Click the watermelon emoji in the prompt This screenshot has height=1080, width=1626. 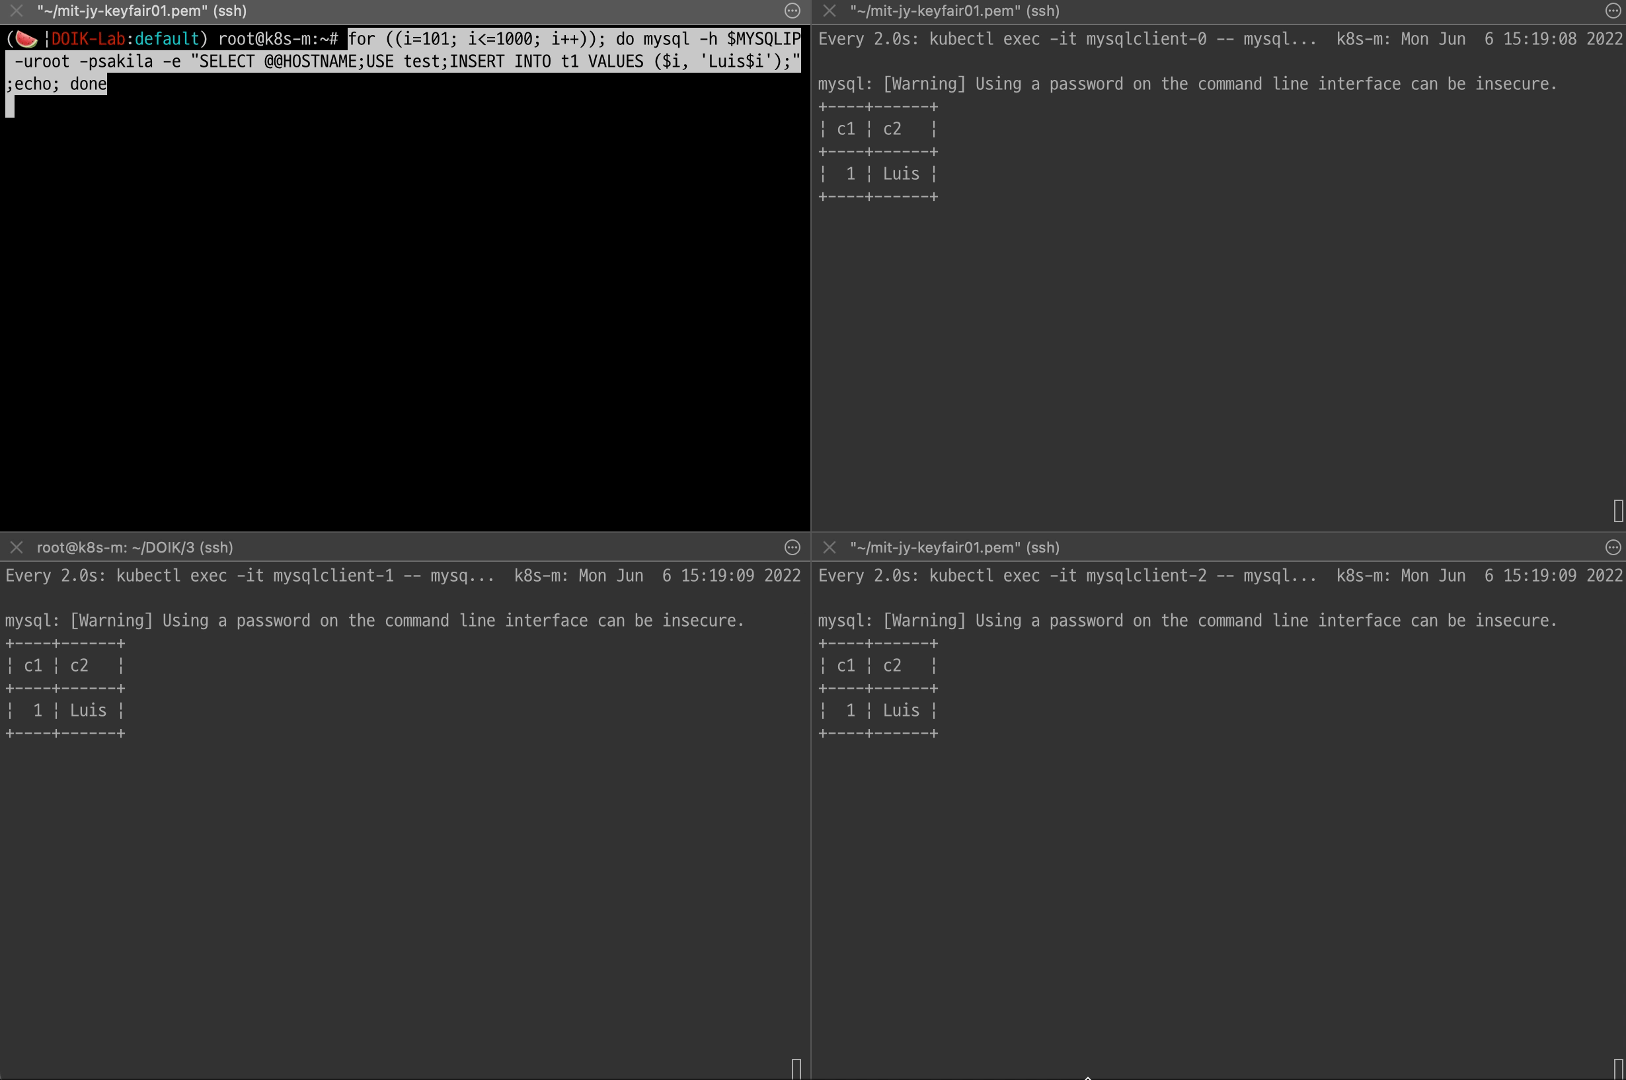tap(26, 39)
